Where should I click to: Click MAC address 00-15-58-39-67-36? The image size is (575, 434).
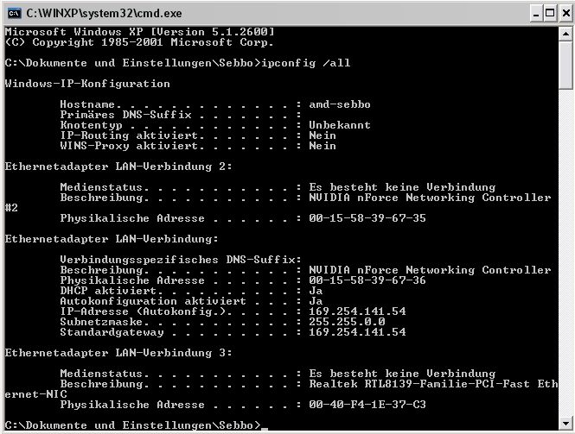tap(367, 280)
